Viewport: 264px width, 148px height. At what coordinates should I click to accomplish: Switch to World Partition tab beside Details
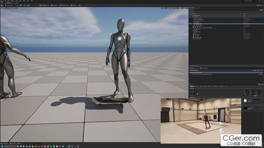pyautogui.click(x=204, y=68)
